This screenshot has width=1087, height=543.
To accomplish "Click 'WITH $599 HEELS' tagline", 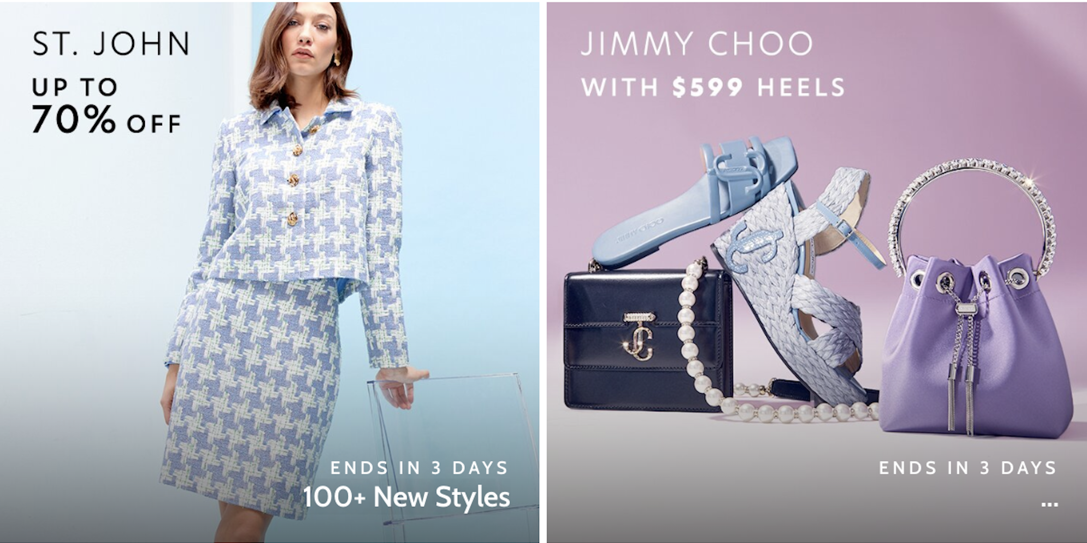I will [x=713, y=87].
